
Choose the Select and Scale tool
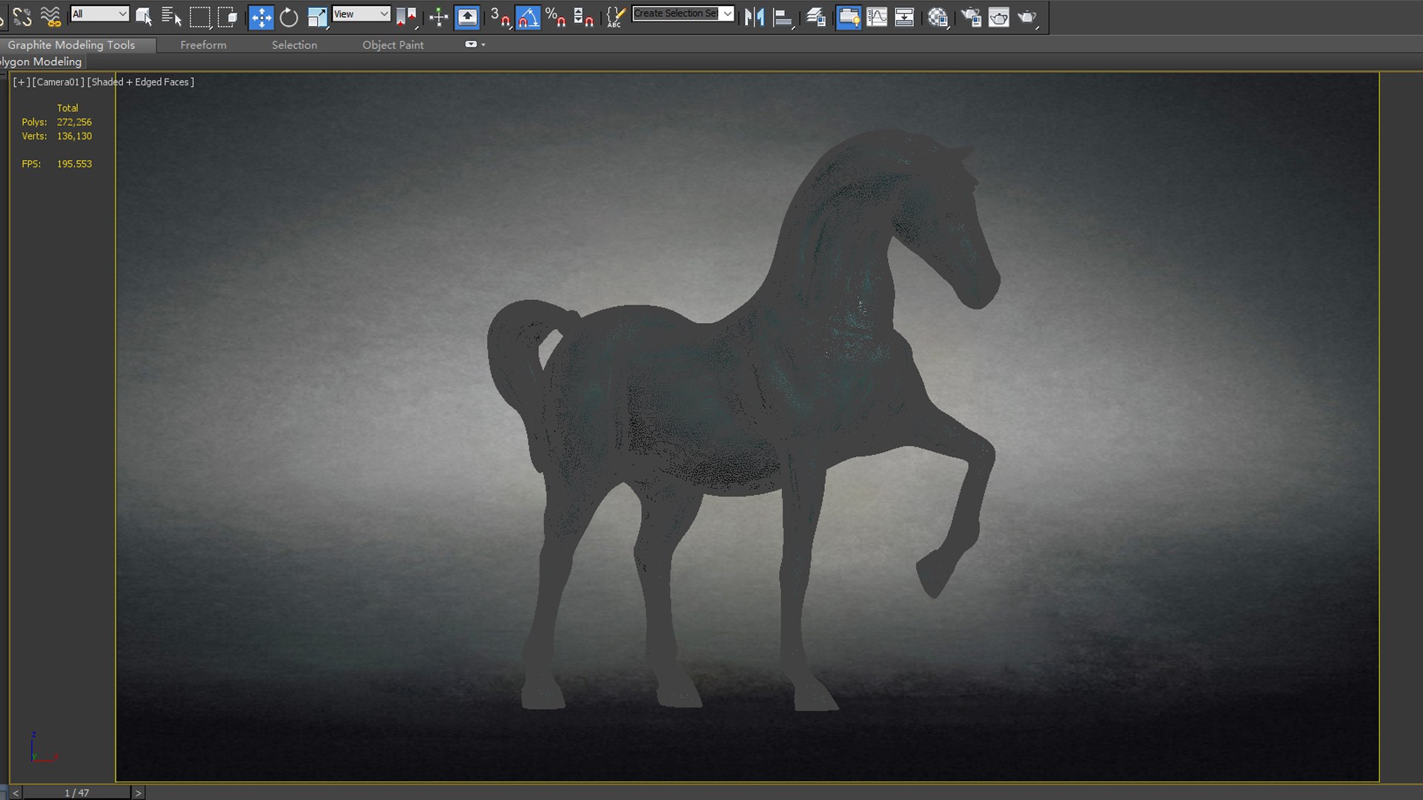tap(317, 17)
